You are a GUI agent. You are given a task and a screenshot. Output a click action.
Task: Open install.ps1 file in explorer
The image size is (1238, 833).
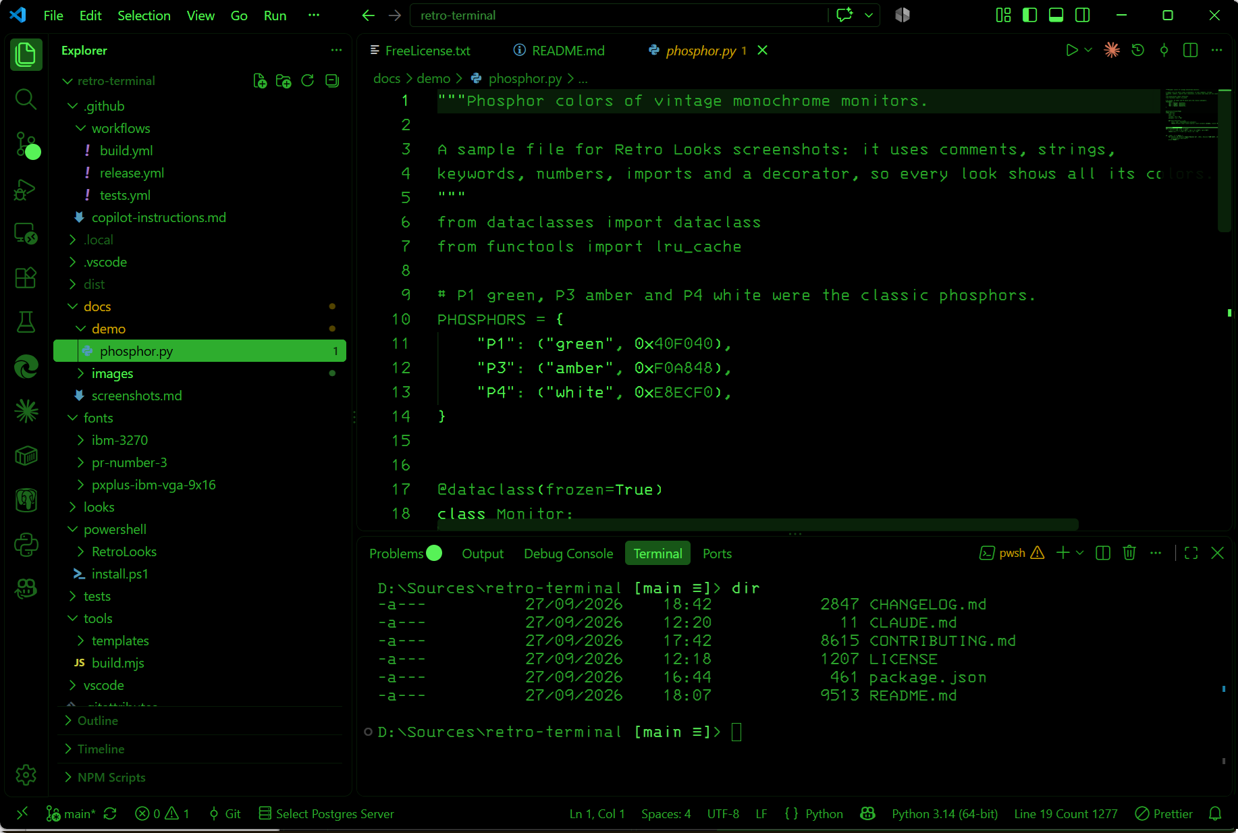coord(200,574)
